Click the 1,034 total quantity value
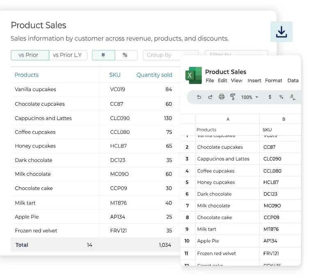This screenshot has height=277, width=324. [x=165, y=245]
